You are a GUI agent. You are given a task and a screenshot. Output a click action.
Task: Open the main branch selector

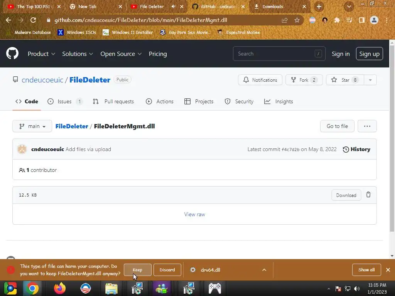[x=32, y=126]
